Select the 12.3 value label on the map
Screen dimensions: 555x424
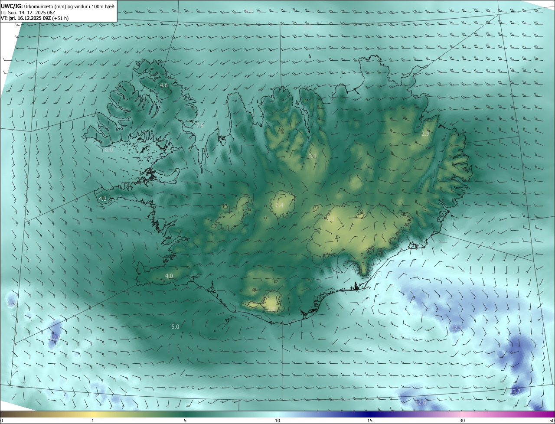pos(457,328)
